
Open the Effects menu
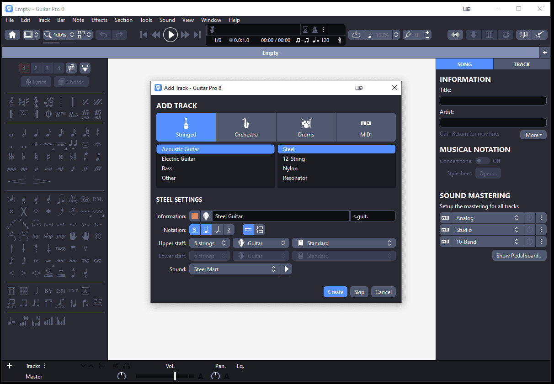pyautogui.click(x=99, y=20)
